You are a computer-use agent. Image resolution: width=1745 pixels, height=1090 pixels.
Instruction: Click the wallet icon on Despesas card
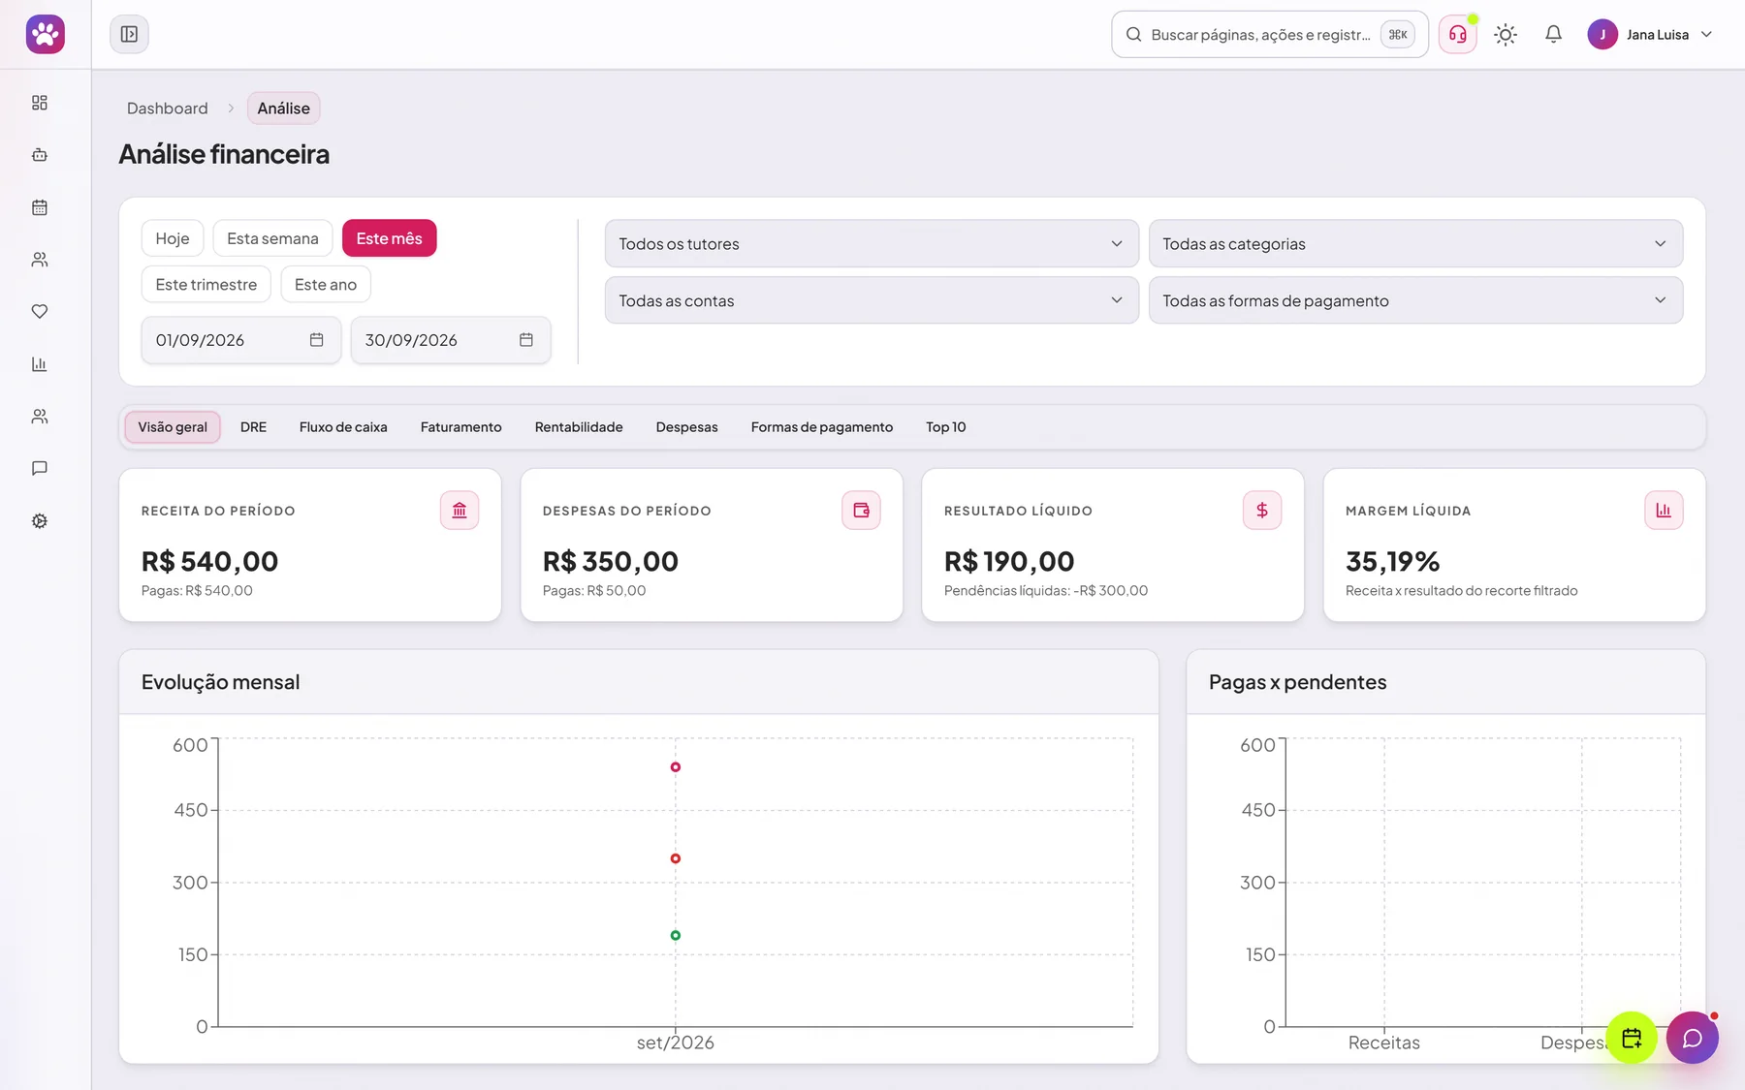[x=861, y=511]
